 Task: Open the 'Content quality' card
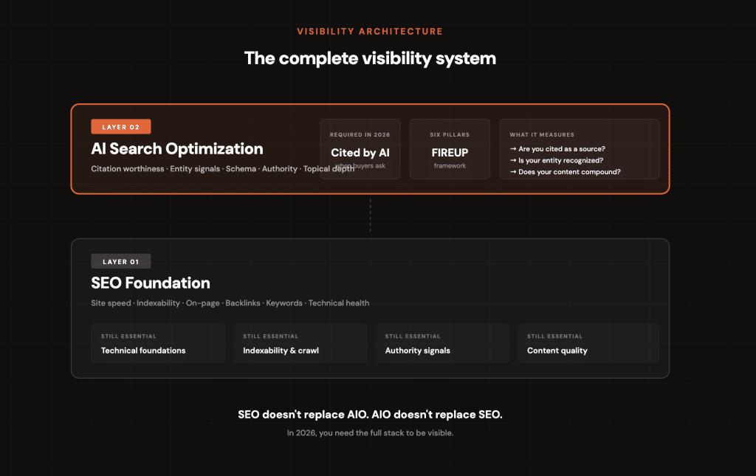coord(588,343)
